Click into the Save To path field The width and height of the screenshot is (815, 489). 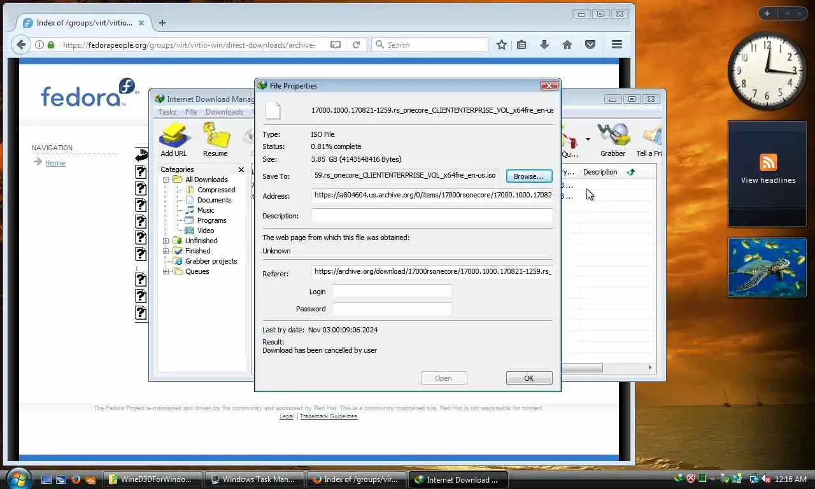[406, 175]
